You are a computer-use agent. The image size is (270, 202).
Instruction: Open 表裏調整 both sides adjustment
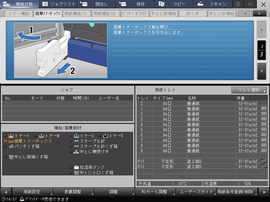coord(73,192)
